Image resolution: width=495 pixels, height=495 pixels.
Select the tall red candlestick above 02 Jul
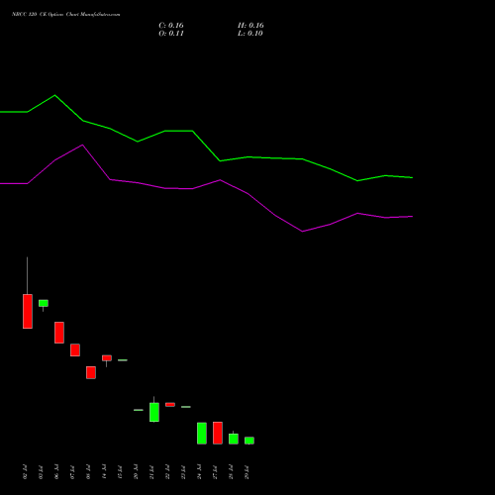pos(28,311)
